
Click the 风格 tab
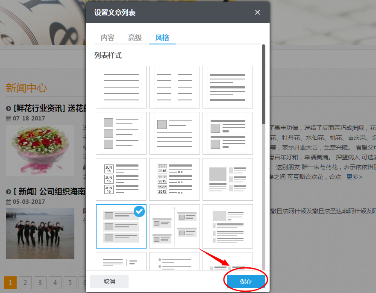coord(162,38)
